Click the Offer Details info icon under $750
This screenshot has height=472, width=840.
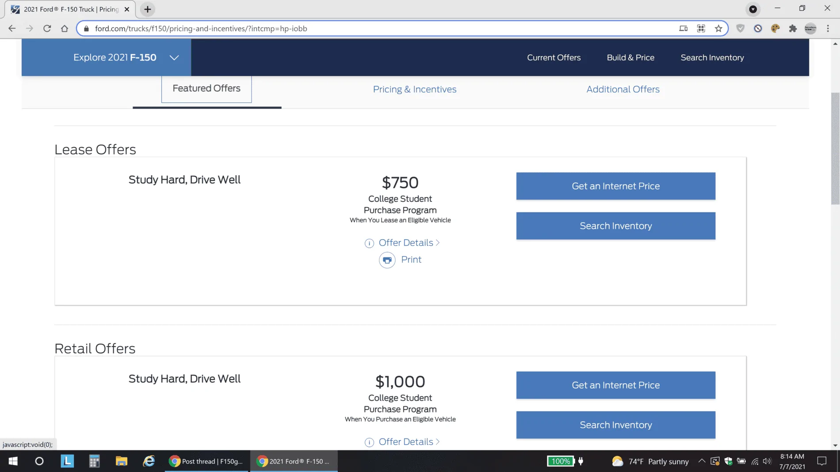coord(369,243)
